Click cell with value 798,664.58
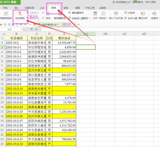The height and width of the screenshot is (147, 160). point(64,139)
